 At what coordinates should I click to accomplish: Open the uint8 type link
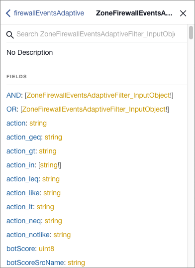click(x=46, y=249)
